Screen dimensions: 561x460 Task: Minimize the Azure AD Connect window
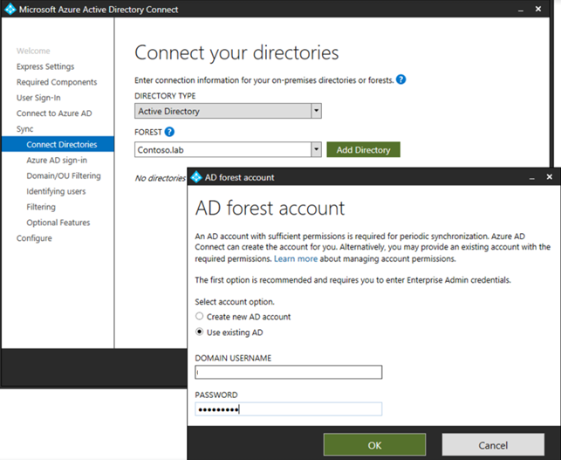tap(524, 10)
